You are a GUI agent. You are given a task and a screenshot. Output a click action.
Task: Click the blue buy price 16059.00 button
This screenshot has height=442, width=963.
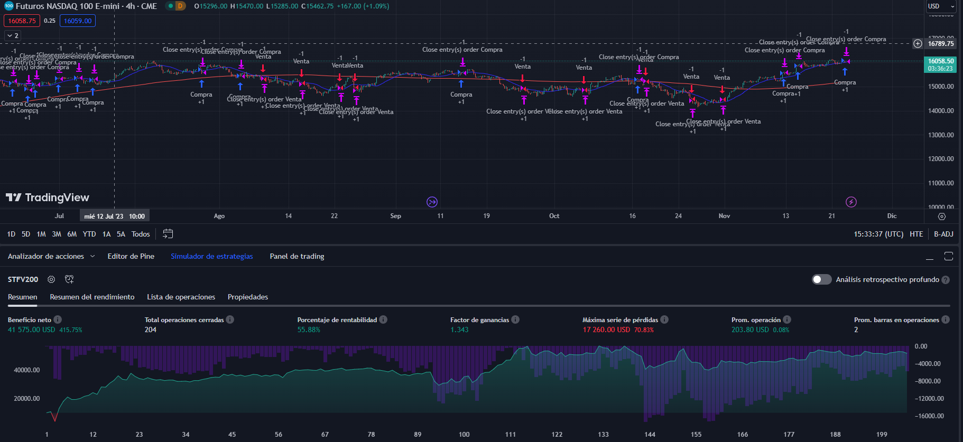pyautogui.click(x=78, y=21)
